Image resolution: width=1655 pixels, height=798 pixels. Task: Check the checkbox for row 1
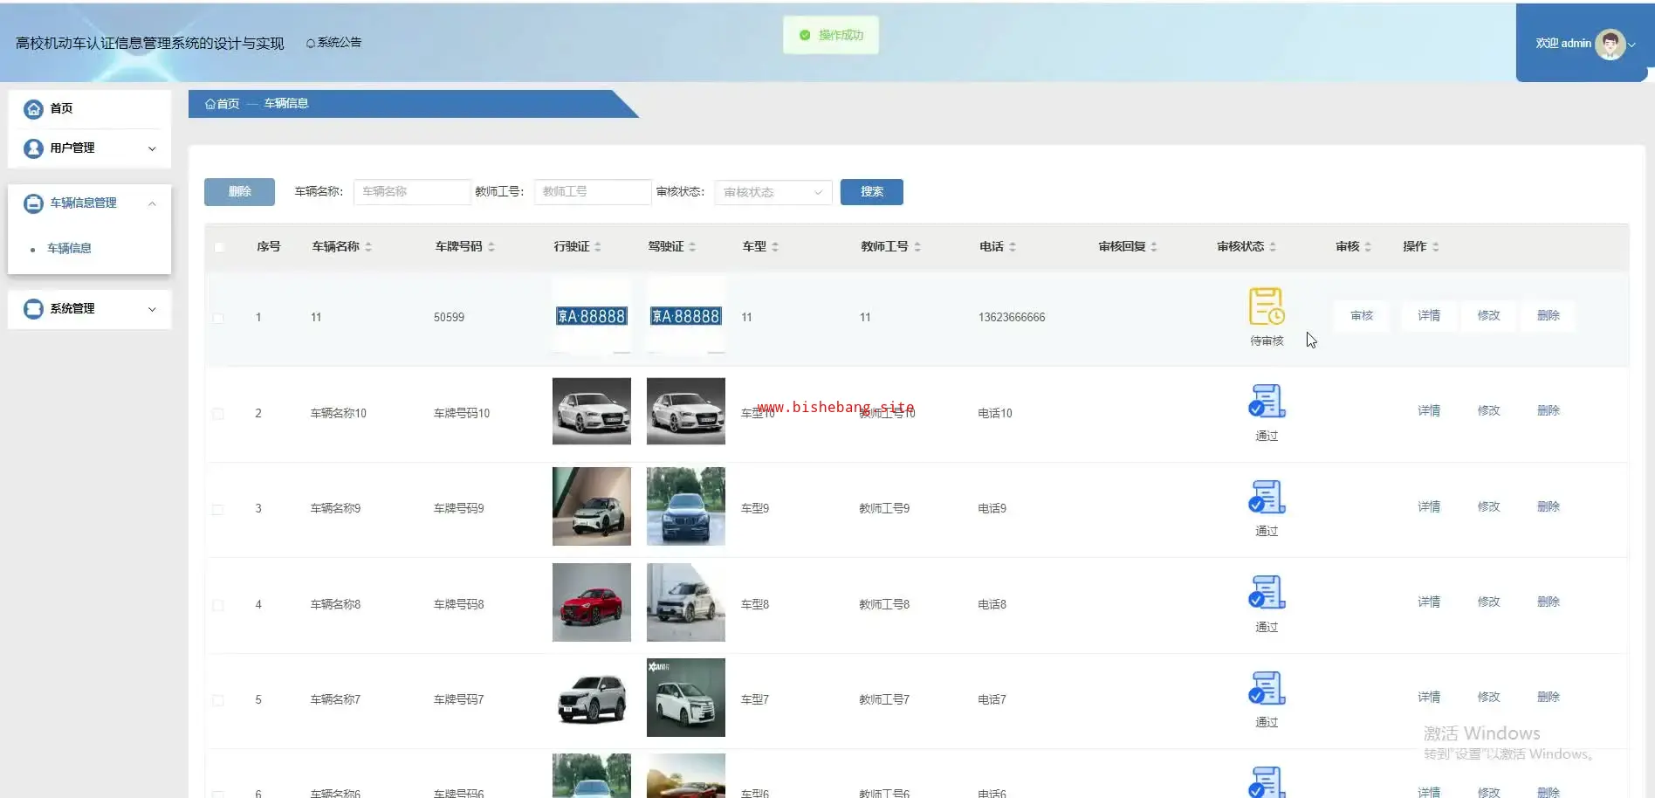(x=218, y=318)
